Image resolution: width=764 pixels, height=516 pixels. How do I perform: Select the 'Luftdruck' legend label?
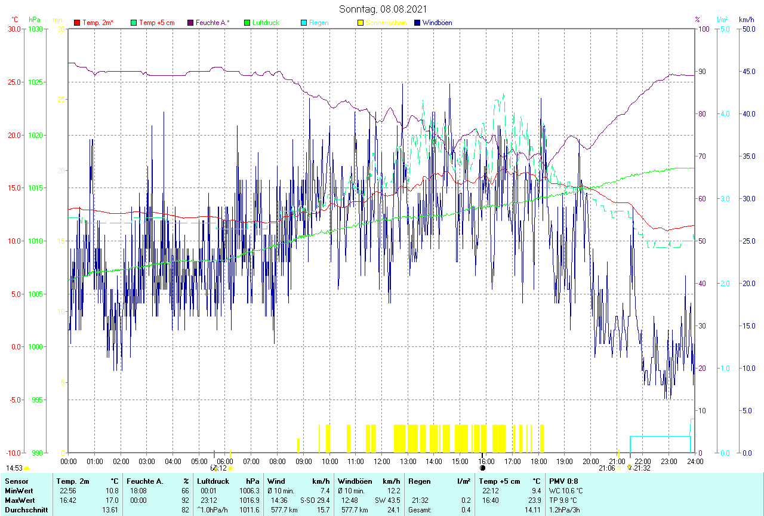click(266, 23)
